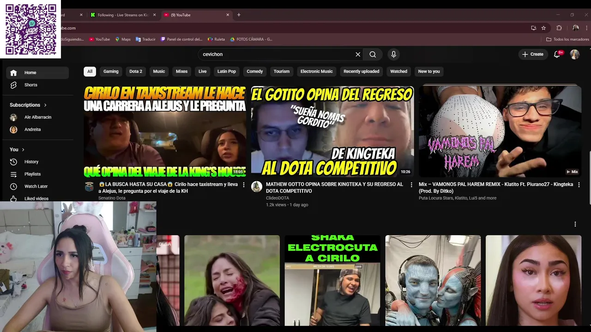Screen dimensions: 591x332
Task: Open the YouTube bookmark in bookmarks bar
Action: [x=99, y=39]
